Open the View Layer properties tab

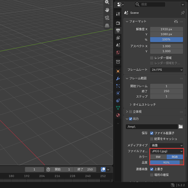point(118,38)
